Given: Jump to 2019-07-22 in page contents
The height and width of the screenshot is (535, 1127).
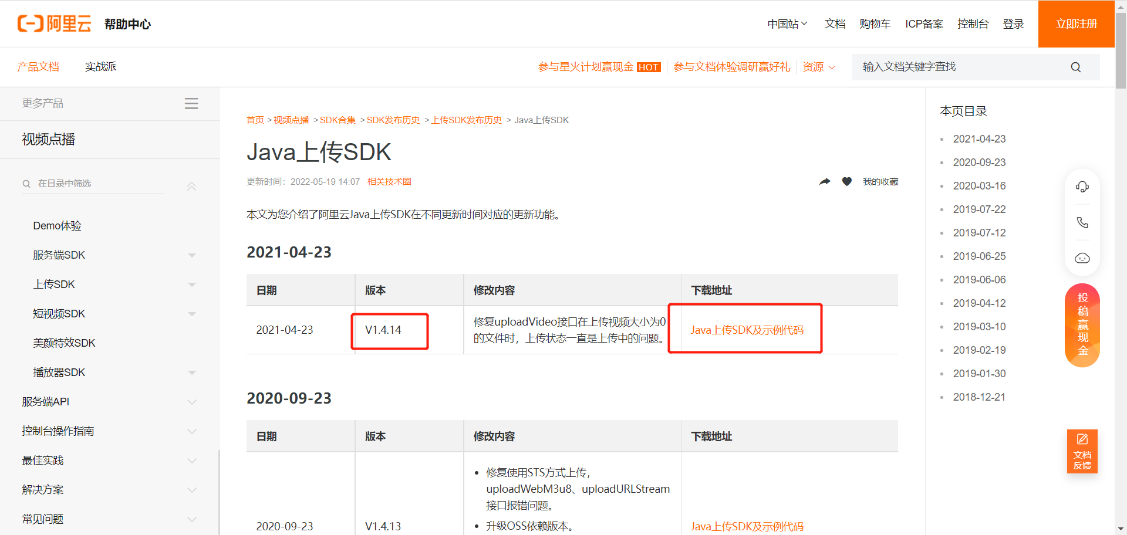Looking at the screenshot, I should click(x=979, y=209).
